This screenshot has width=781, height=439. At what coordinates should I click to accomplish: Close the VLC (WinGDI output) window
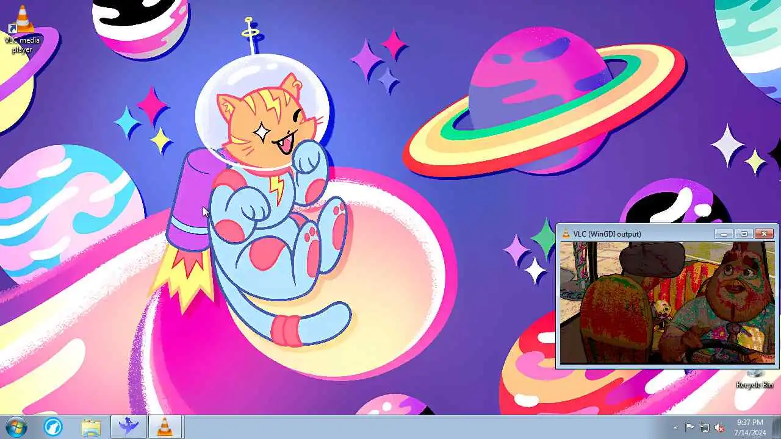(x=764, y=234)
